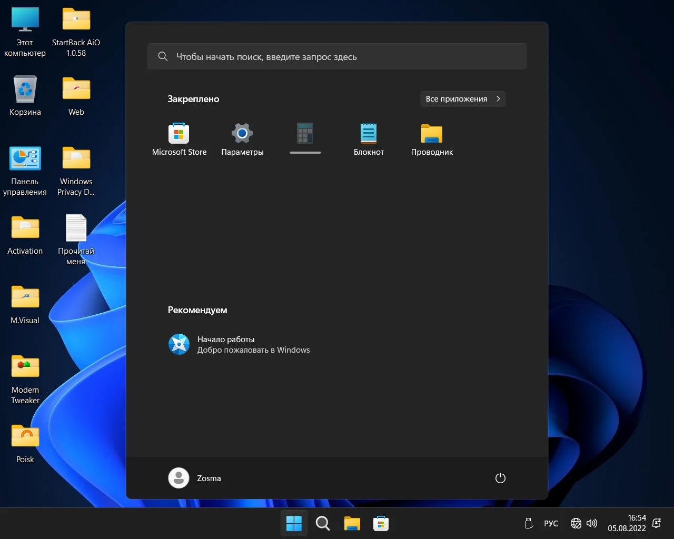
Task: Open Блокнот notepad app
Action: tap(369, 138)
